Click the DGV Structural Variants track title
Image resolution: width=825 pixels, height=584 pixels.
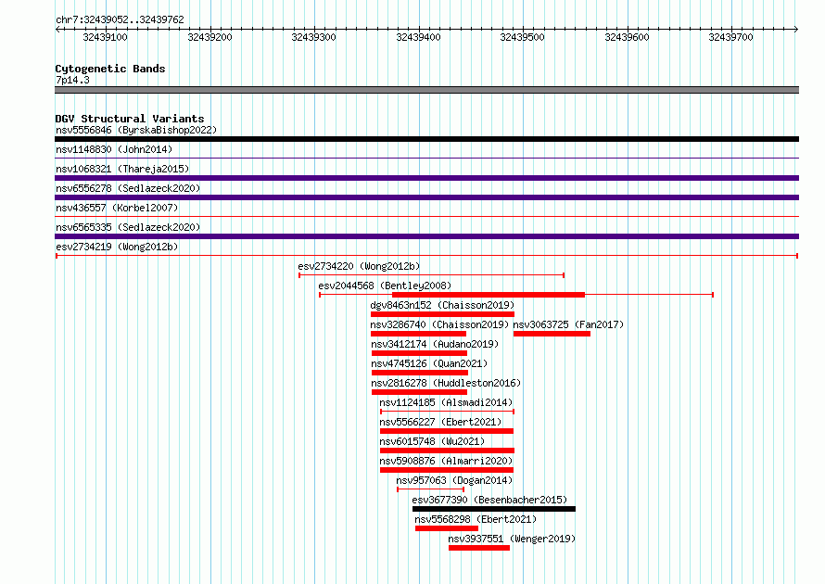coord(130,119)
